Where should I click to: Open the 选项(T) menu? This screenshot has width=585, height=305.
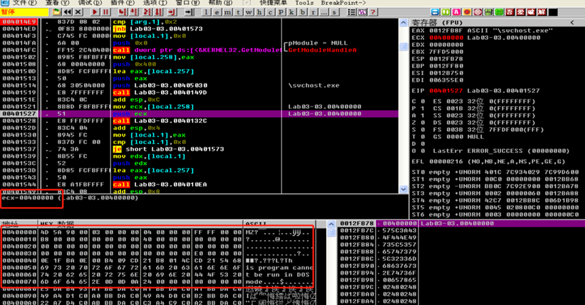tap(155, 3)
